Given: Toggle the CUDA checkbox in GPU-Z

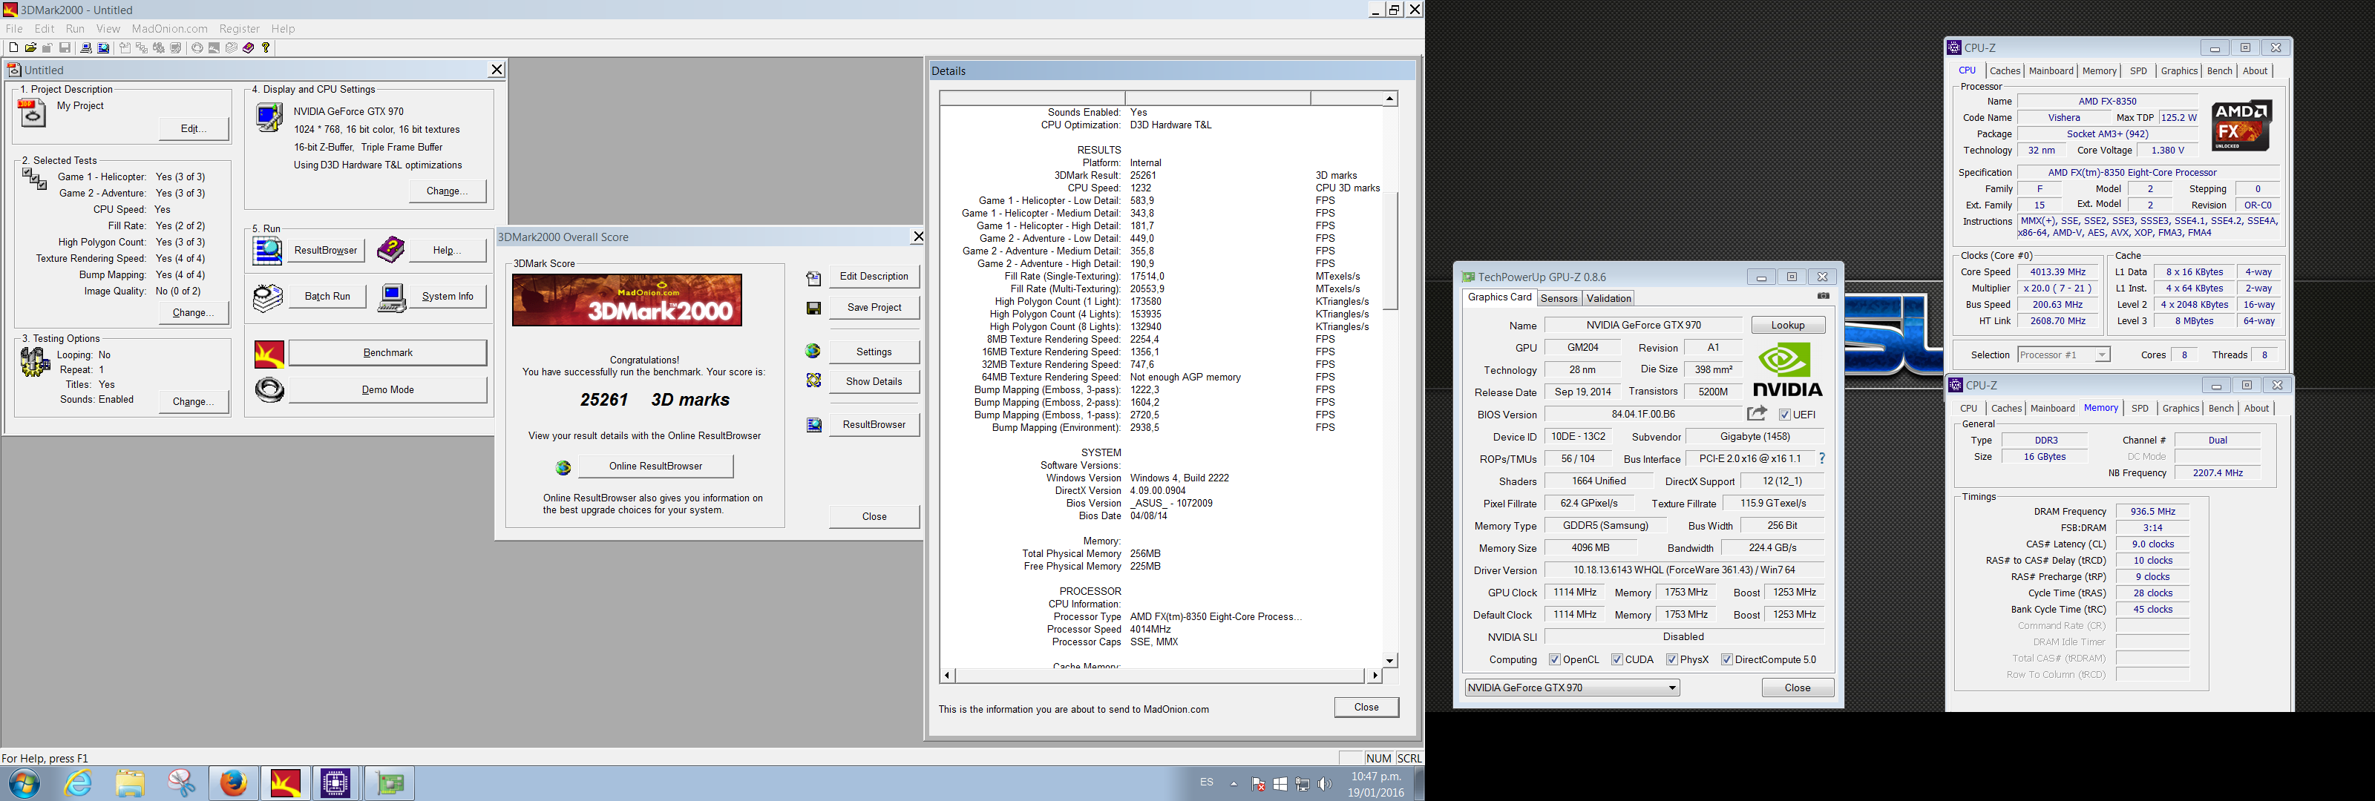Looking at the screenshot, I should (x=1616, y=660).
